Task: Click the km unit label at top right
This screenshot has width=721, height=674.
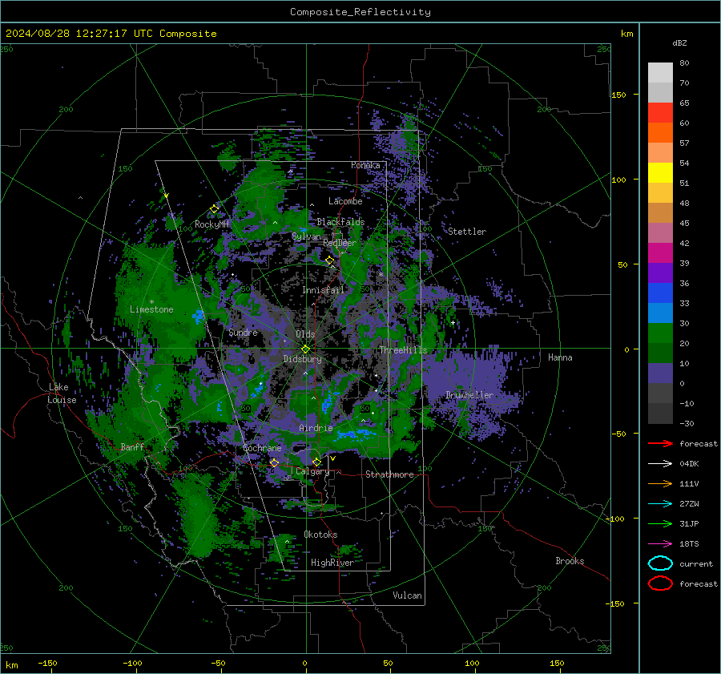Action: 626,34
